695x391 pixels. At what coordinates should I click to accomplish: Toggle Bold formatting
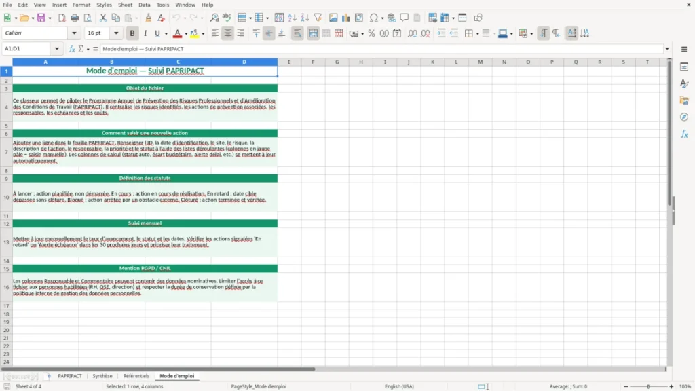coord(132,33)
